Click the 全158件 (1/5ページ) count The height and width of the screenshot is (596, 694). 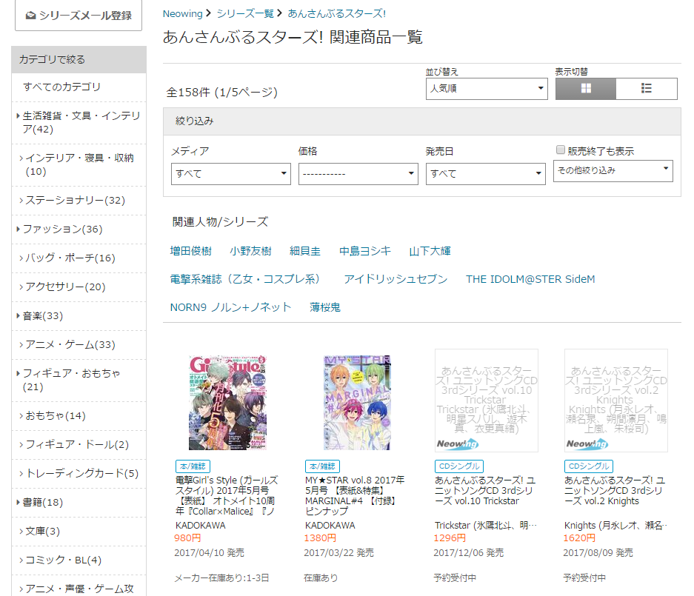point(221,92)
